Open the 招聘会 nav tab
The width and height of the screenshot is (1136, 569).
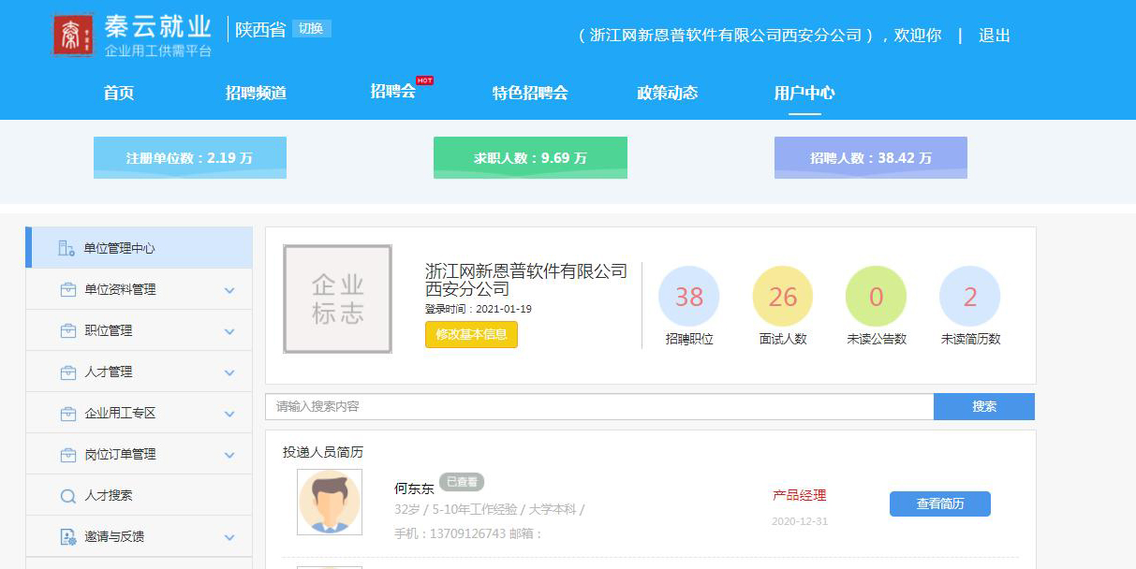(393, 91)
